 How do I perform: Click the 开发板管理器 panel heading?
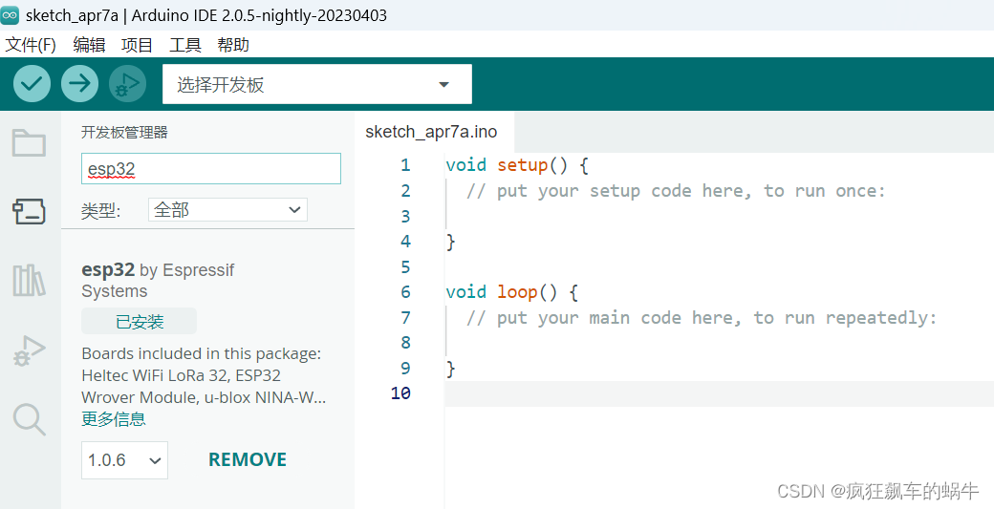coord(124,133)
